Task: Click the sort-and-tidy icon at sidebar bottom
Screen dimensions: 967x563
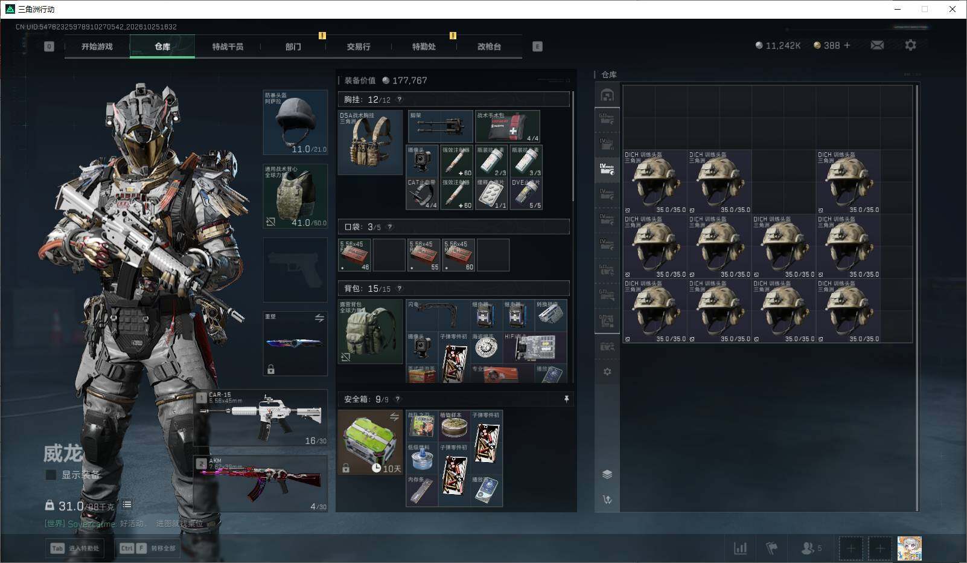Action: click(607, 500)
